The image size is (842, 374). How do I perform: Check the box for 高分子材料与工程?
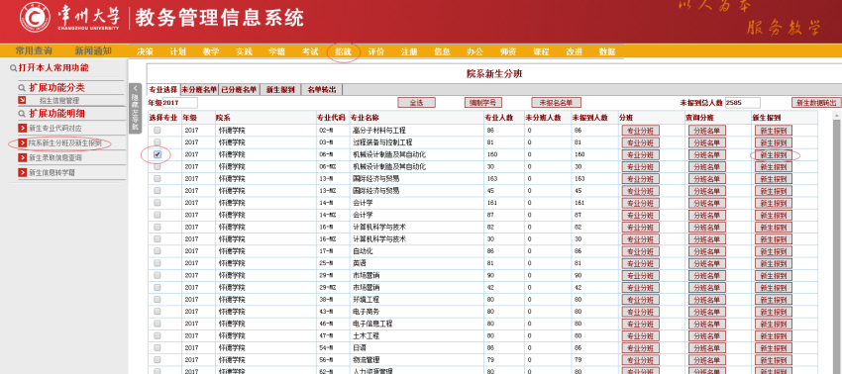click(157, 131)
